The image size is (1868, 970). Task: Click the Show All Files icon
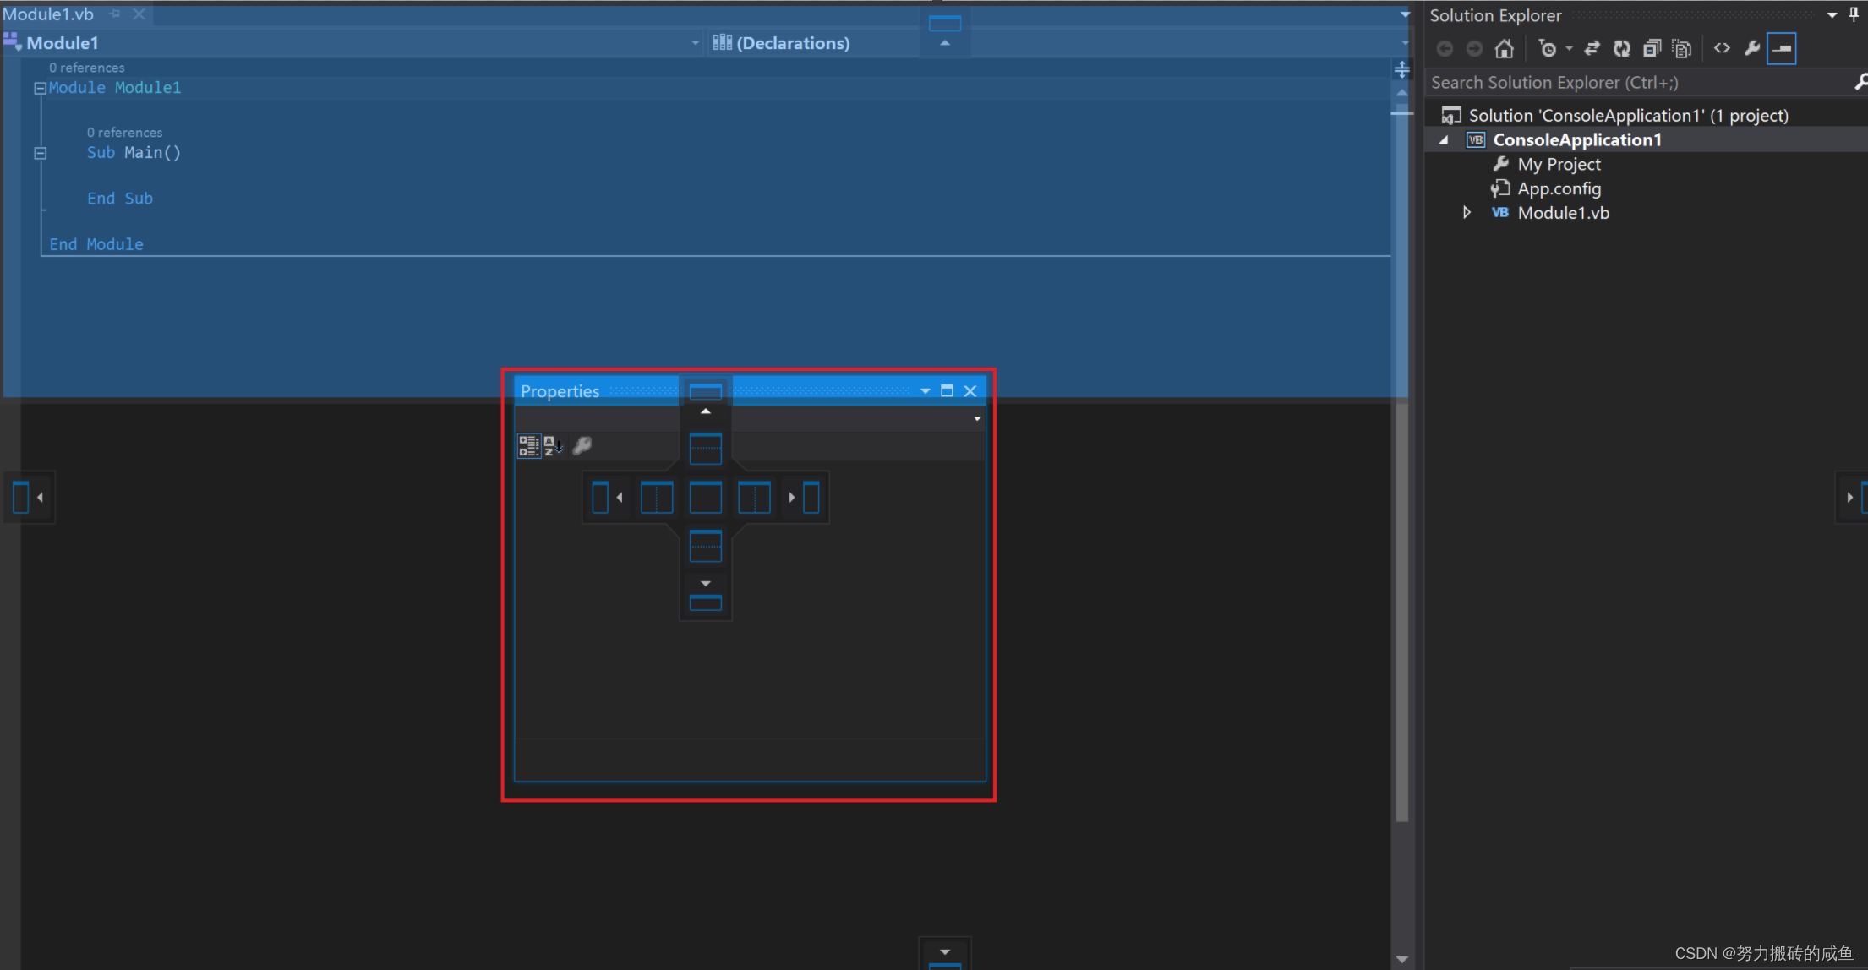[x=1682, y=49]
